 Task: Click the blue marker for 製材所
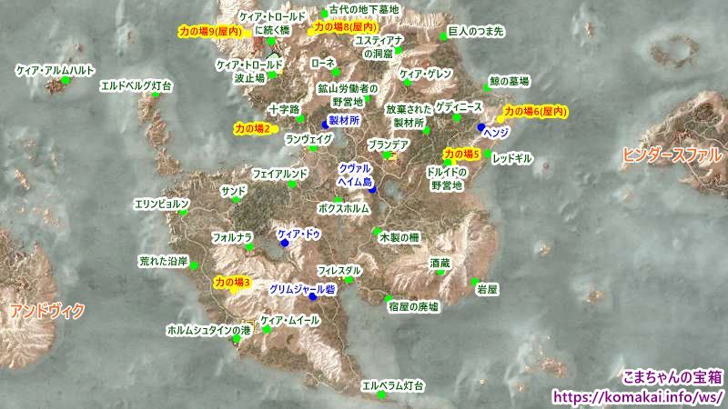tap(325, 125)
